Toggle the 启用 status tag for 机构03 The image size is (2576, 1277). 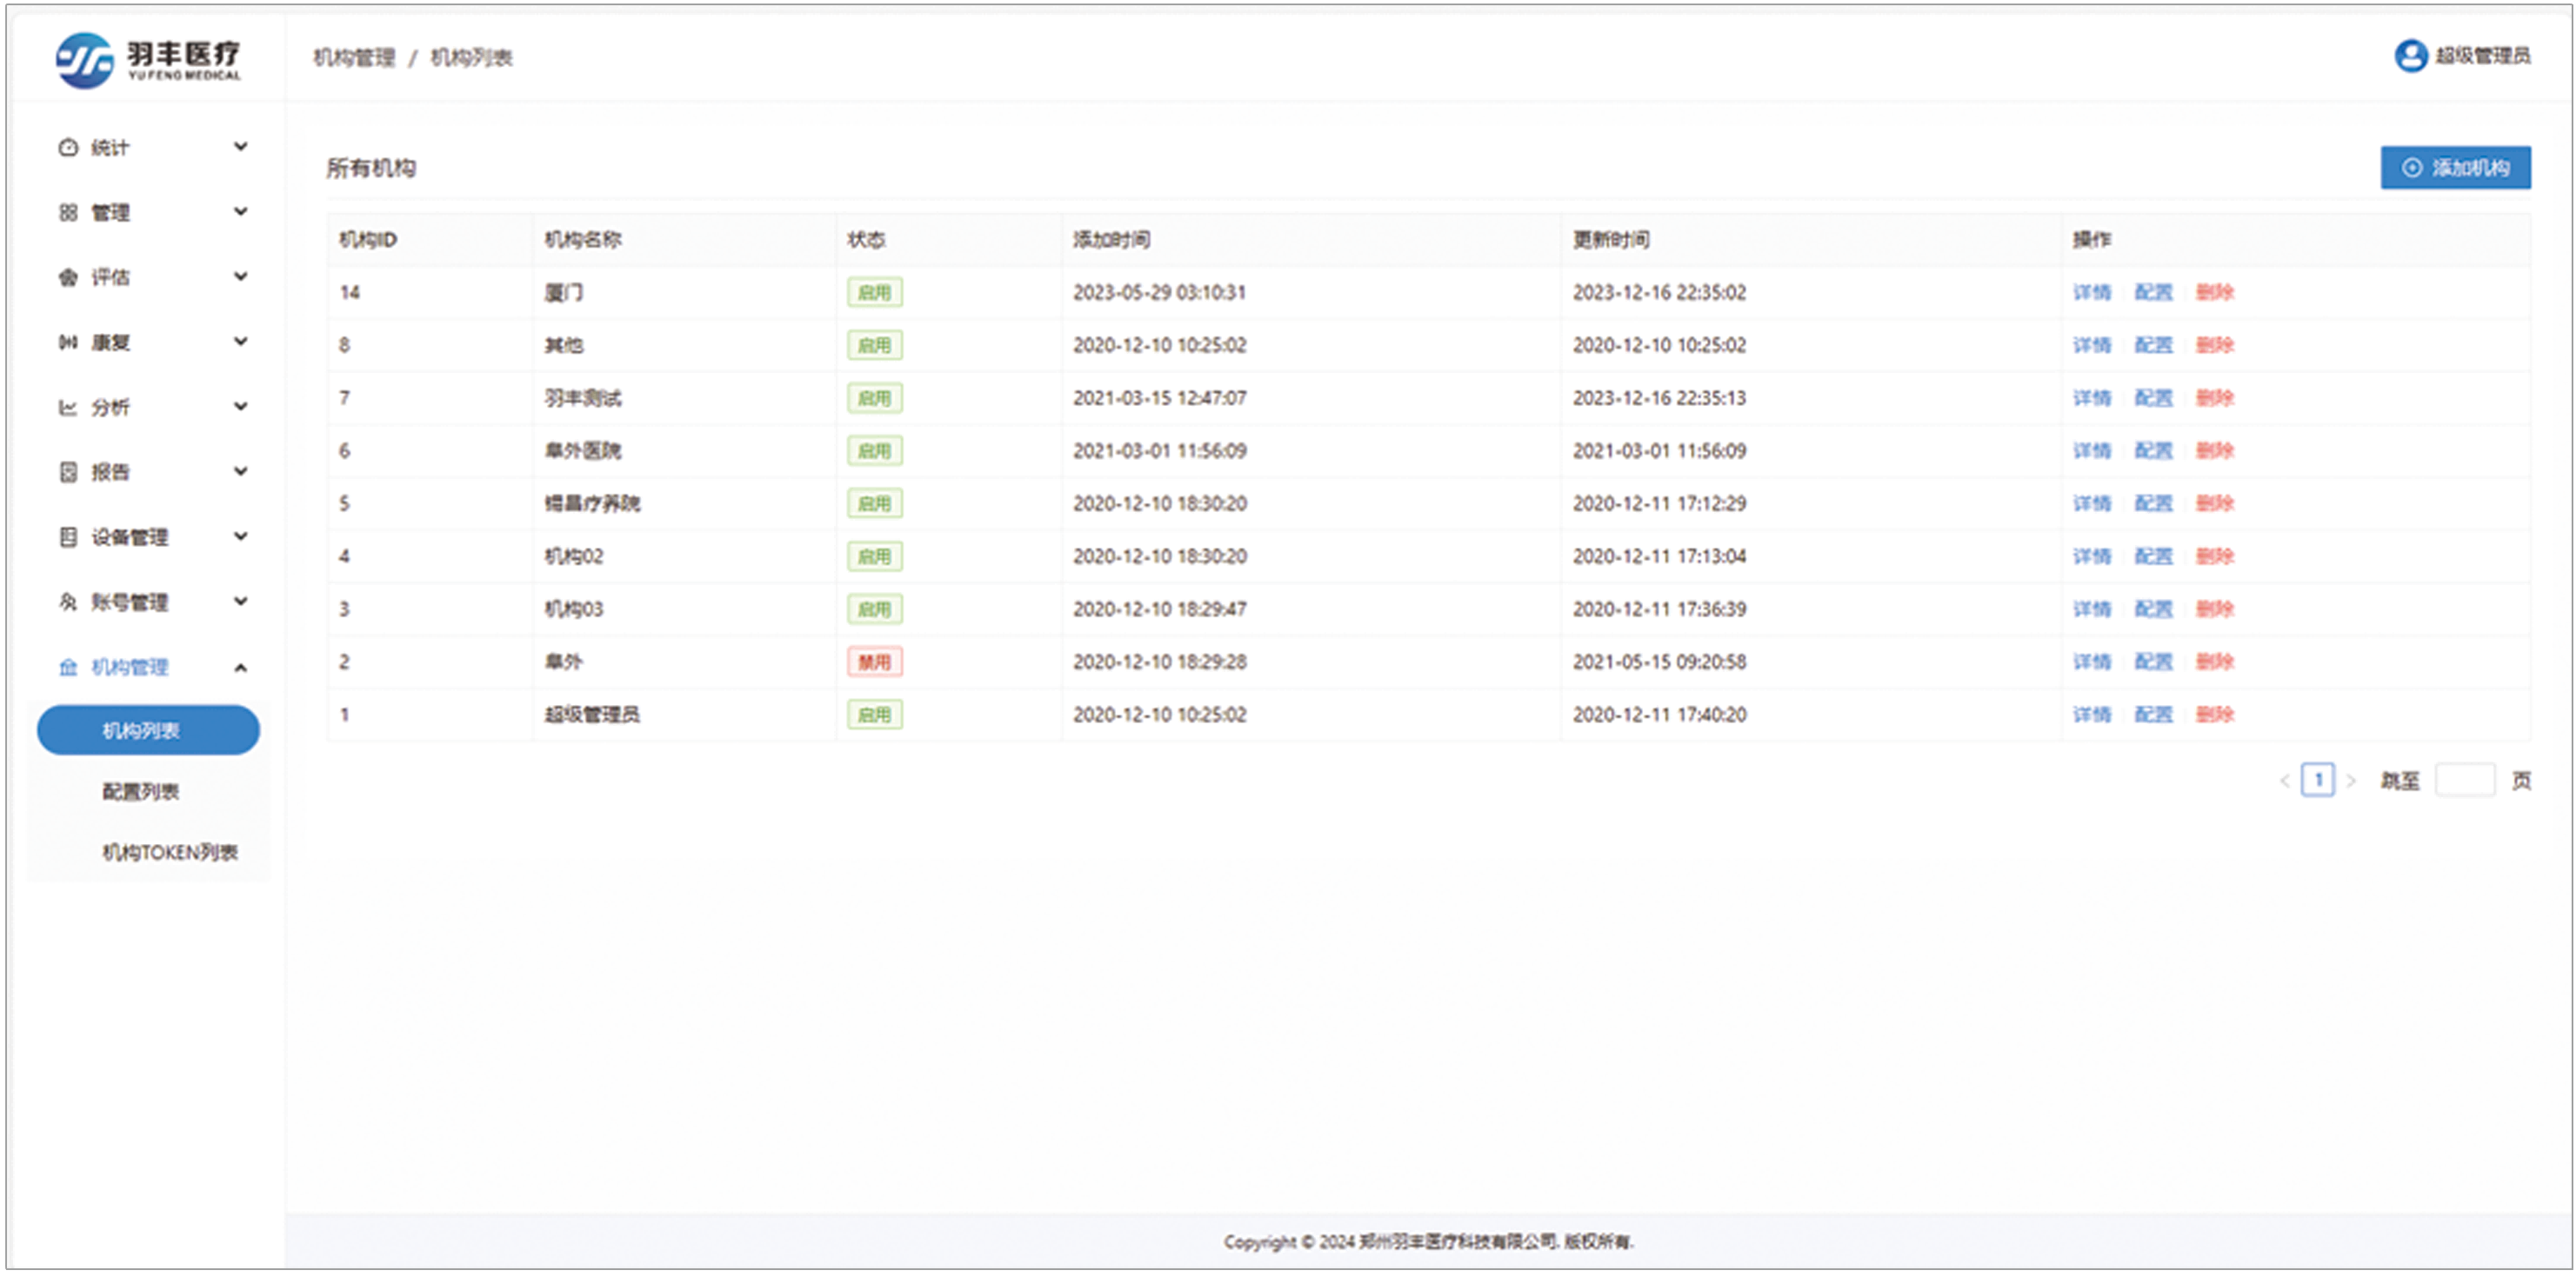(874, 609)
